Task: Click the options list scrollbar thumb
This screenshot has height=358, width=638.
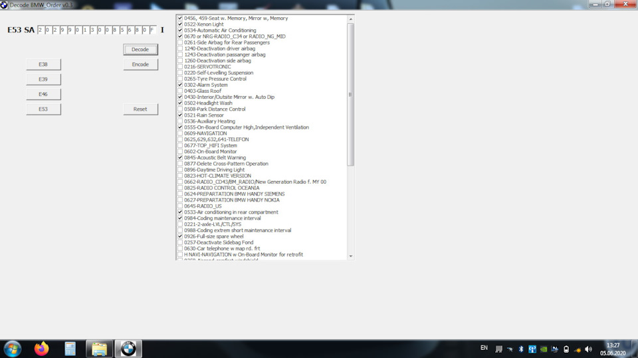Action: (351, 94)
